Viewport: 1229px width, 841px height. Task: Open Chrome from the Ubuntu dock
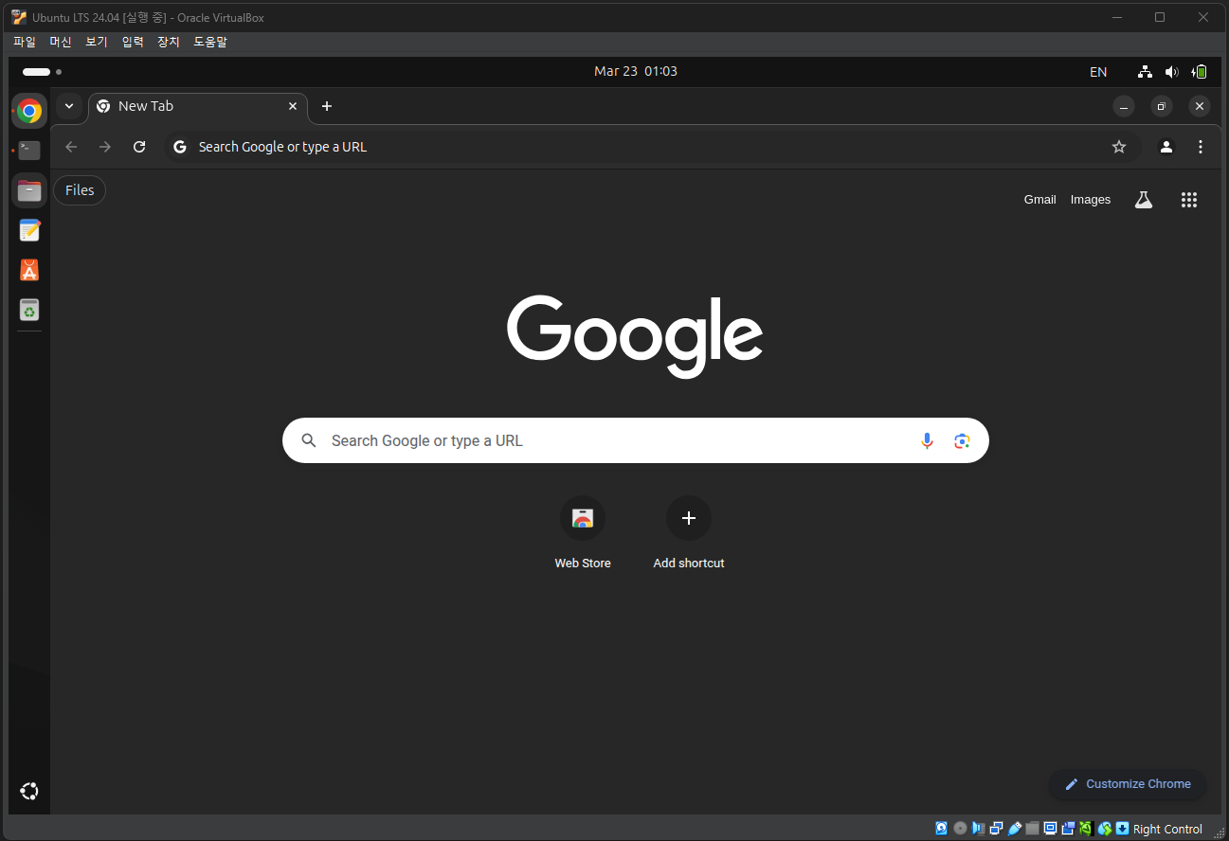[29, 112]
